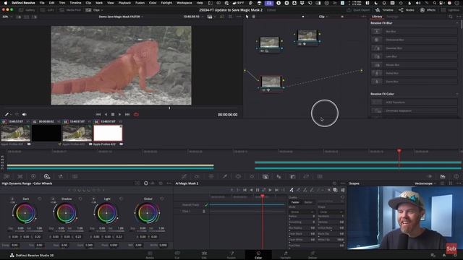Screen dimensions: 463x260
Task: Click the search icon in effects library
Action: pos(450,17)
